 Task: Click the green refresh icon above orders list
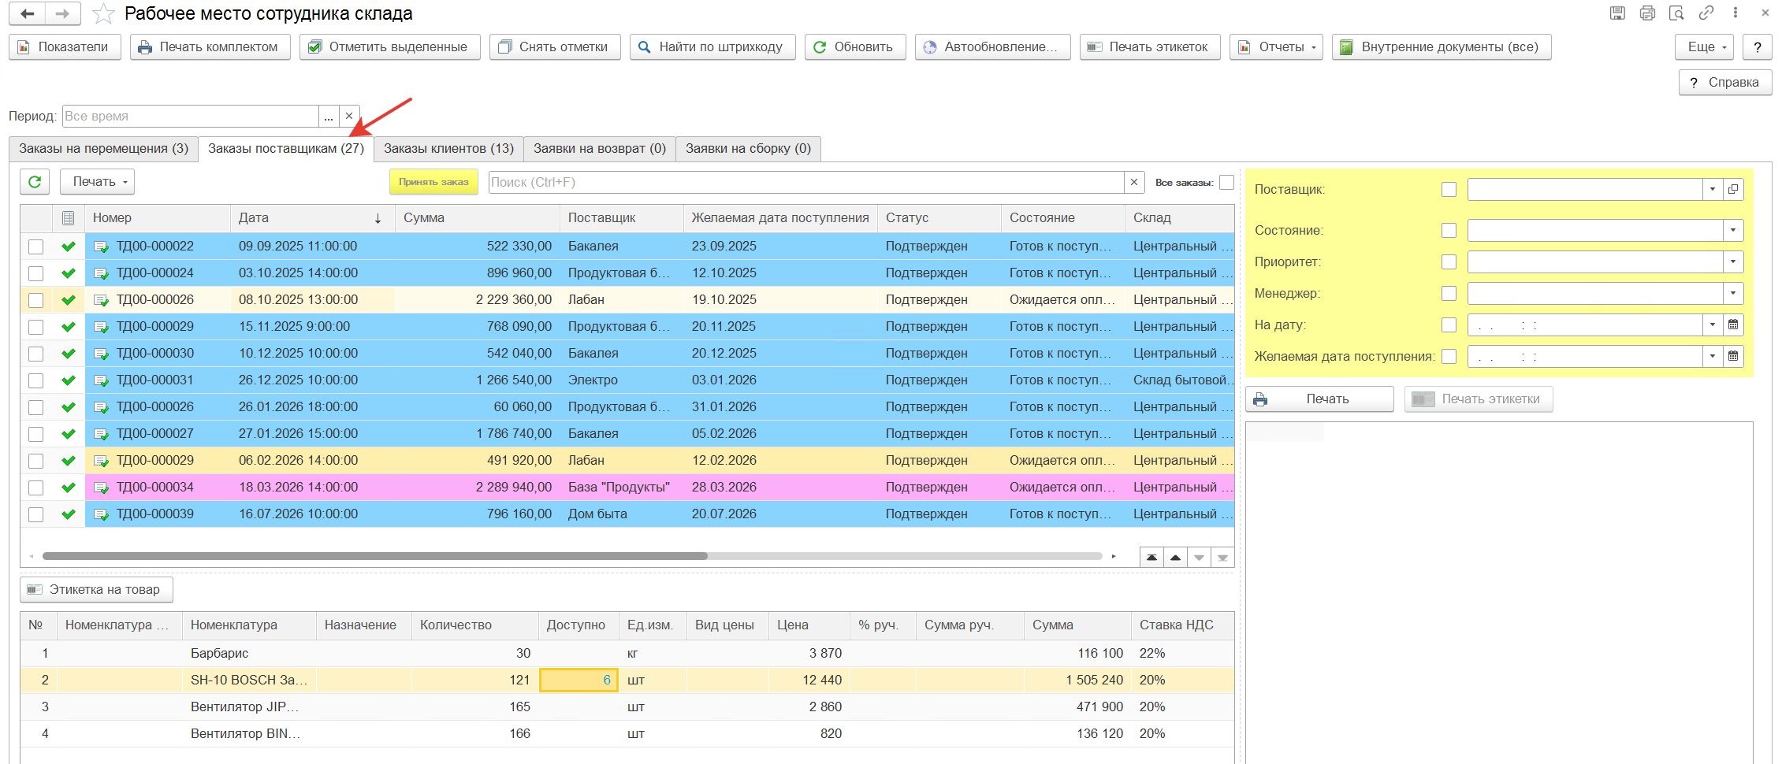click(x=35, y=182)
